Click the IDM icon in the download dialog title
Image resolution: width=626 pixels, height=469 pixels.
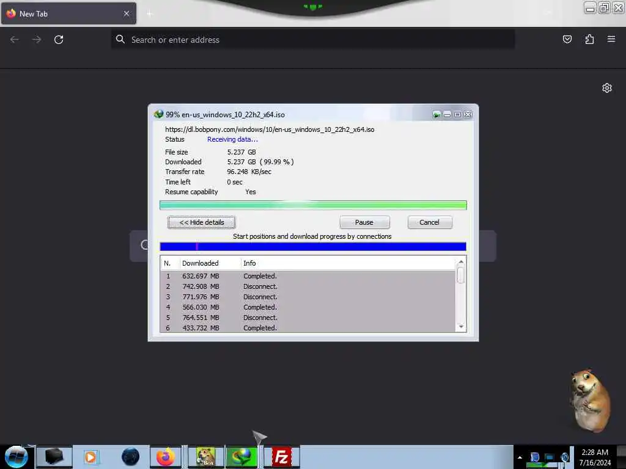pyautogui.click(x=158, y=114)
